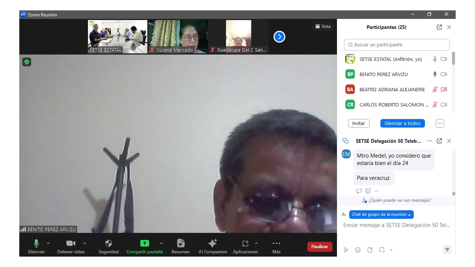Toggle microphone with Silenciar button
The image size is (475, 267).
36,244
